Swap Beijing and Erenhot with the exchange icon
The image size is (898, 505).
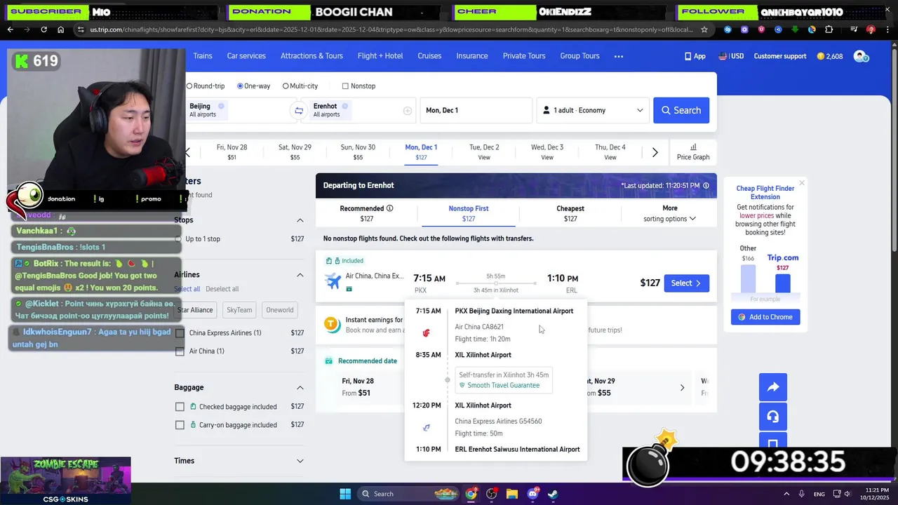coord(299,111)
